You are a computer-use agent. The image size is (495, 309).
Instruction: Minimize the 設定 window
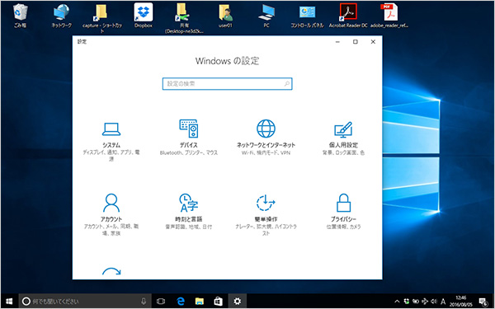point(337,42)
